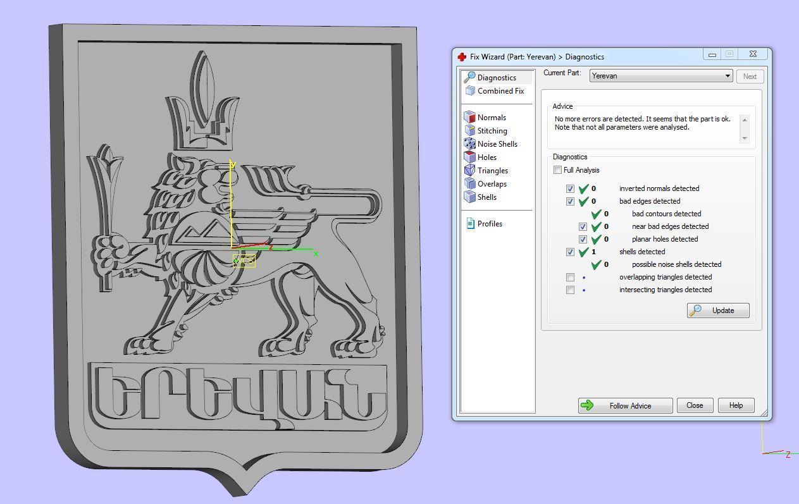
Task: Click the disabled Next button
Action: click(x=750, y=76)
